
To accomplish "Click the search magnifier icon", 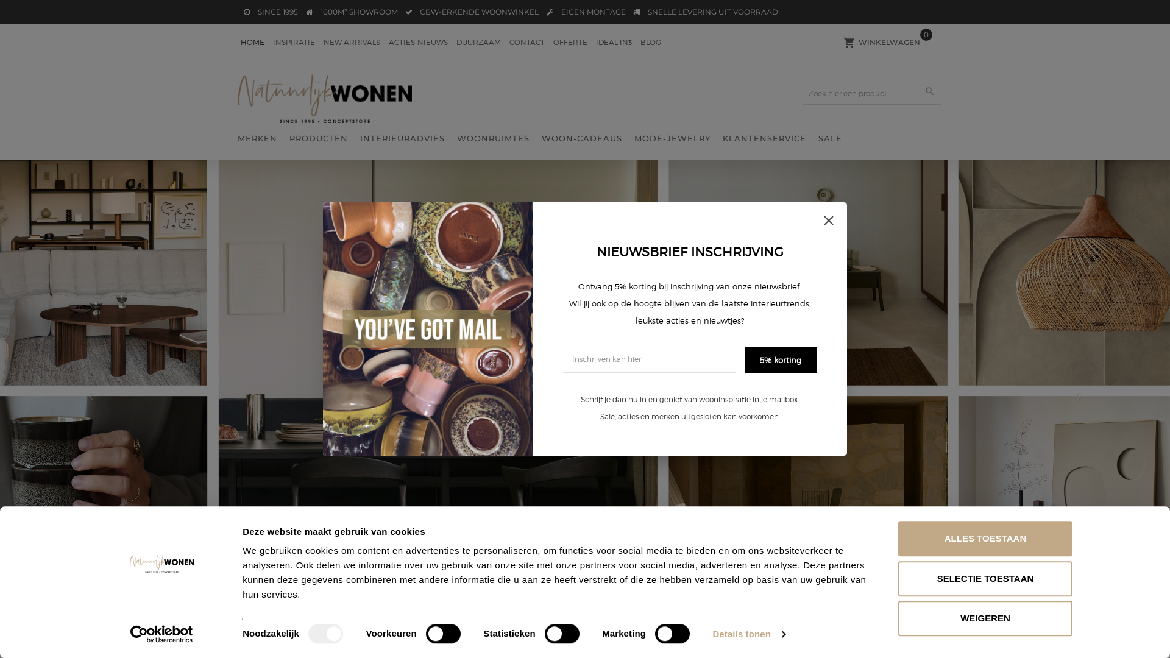I will pos(929,91).
